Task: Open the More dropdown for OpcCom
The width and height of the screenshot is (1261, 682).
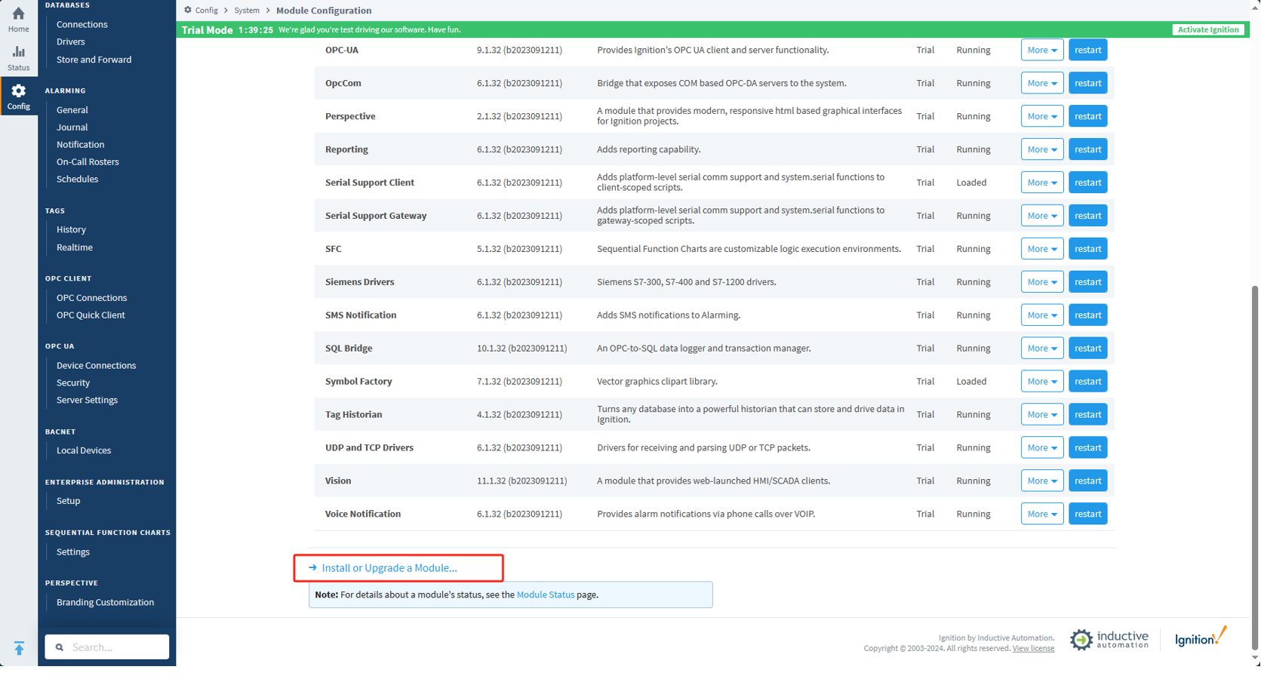Action: pos(1041,83)
